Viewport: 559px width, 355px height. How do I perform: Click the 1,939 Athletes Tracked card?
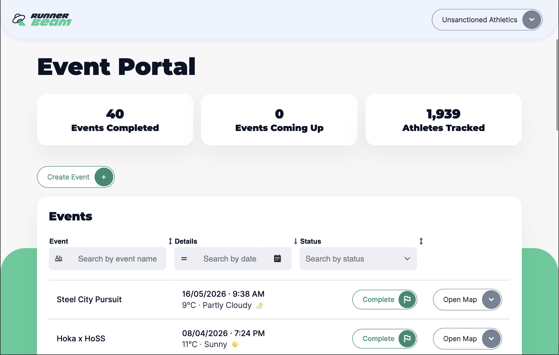pyautogui.click(x=444, y=120)
